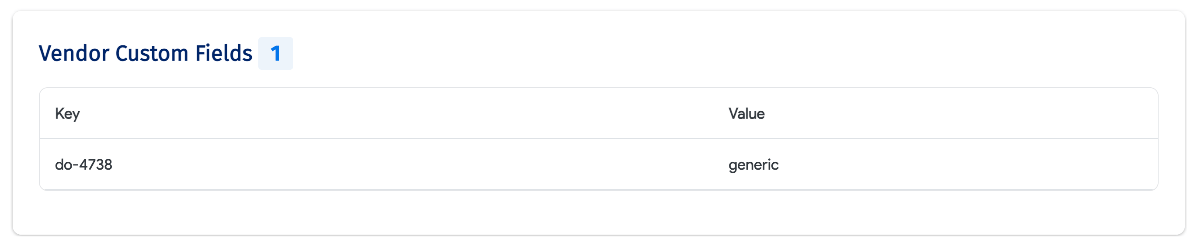Click the section title Vendor Custom Fields

coord(145,54)
